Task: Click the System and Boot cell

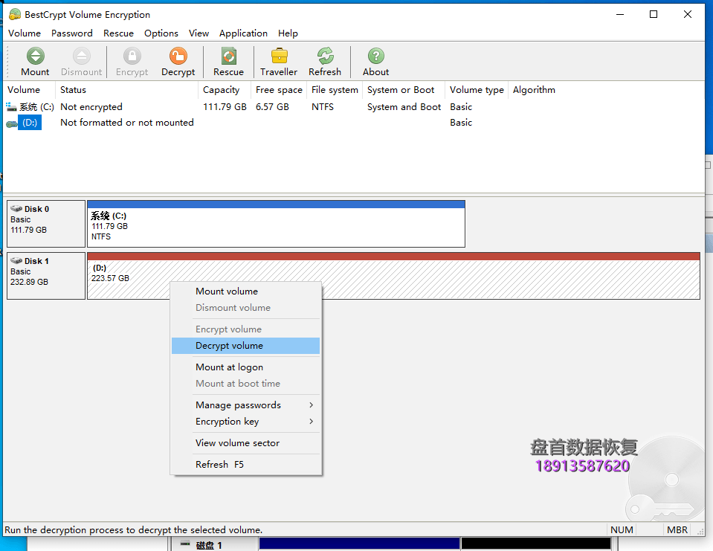Action: coord(404,107)
